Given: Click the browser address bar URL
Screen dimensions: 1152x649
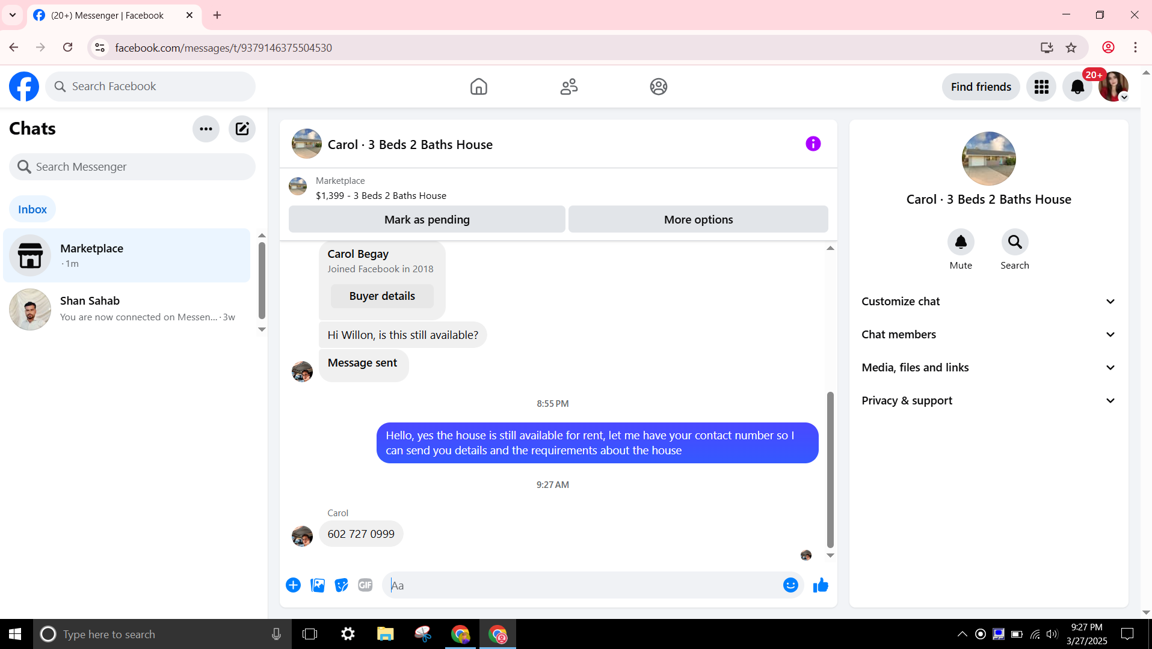Looking at the screenshot, I should point(223,47).
